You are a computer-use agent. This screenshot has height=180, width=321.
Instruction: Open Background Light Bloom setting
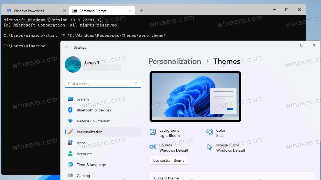click(x=165, y=133)
